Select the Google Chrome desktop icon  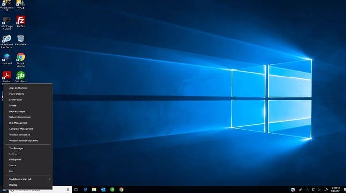21,60
